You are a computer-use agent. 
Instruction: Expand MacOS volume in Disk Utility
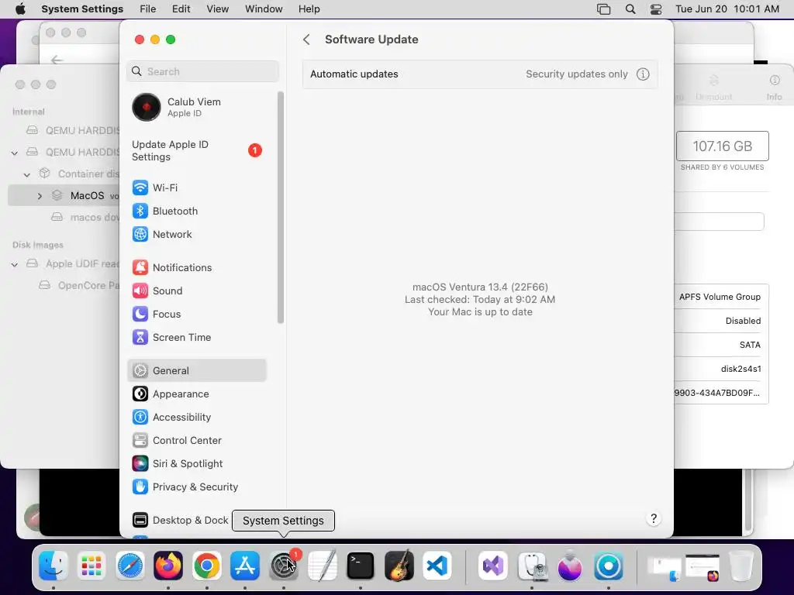coord(40,196)
